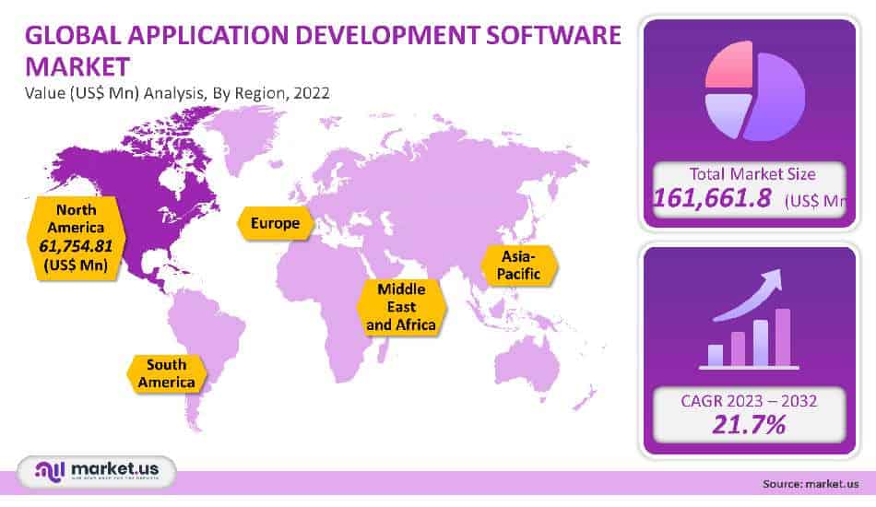Viewport: 876px width, 507px height.
Task: Select the North America hexagon label
Action: pos(76,236)
